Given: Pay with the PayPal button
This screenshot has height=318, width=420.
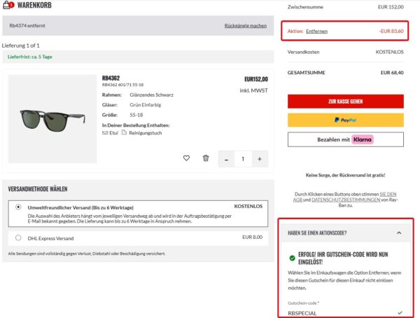Looking at the screenshot, I should (345, 120).
